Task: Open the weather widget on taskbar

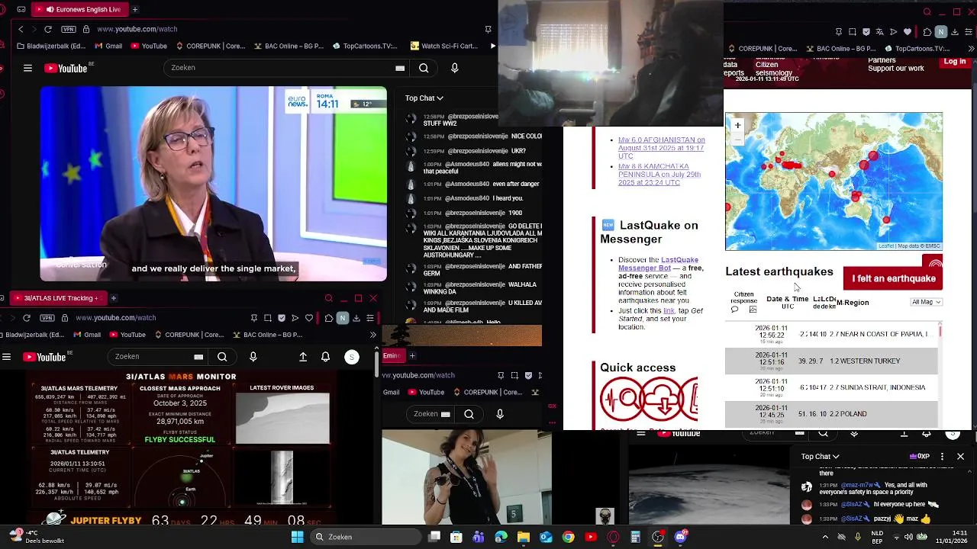Action: pyautogui.click(x=35, y=537)
